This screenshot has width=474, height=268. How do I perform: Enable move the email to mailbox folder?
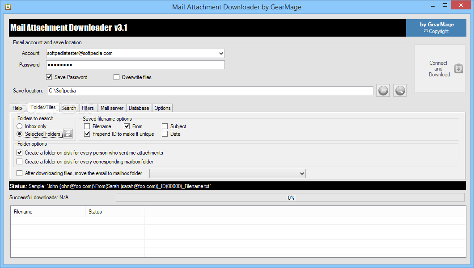(20, 173)
